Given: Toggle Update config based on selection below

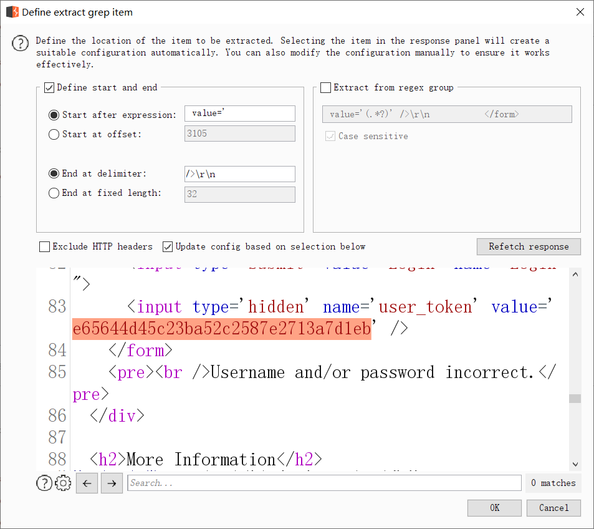Looking at the screenshot, I should coord(168,246).
